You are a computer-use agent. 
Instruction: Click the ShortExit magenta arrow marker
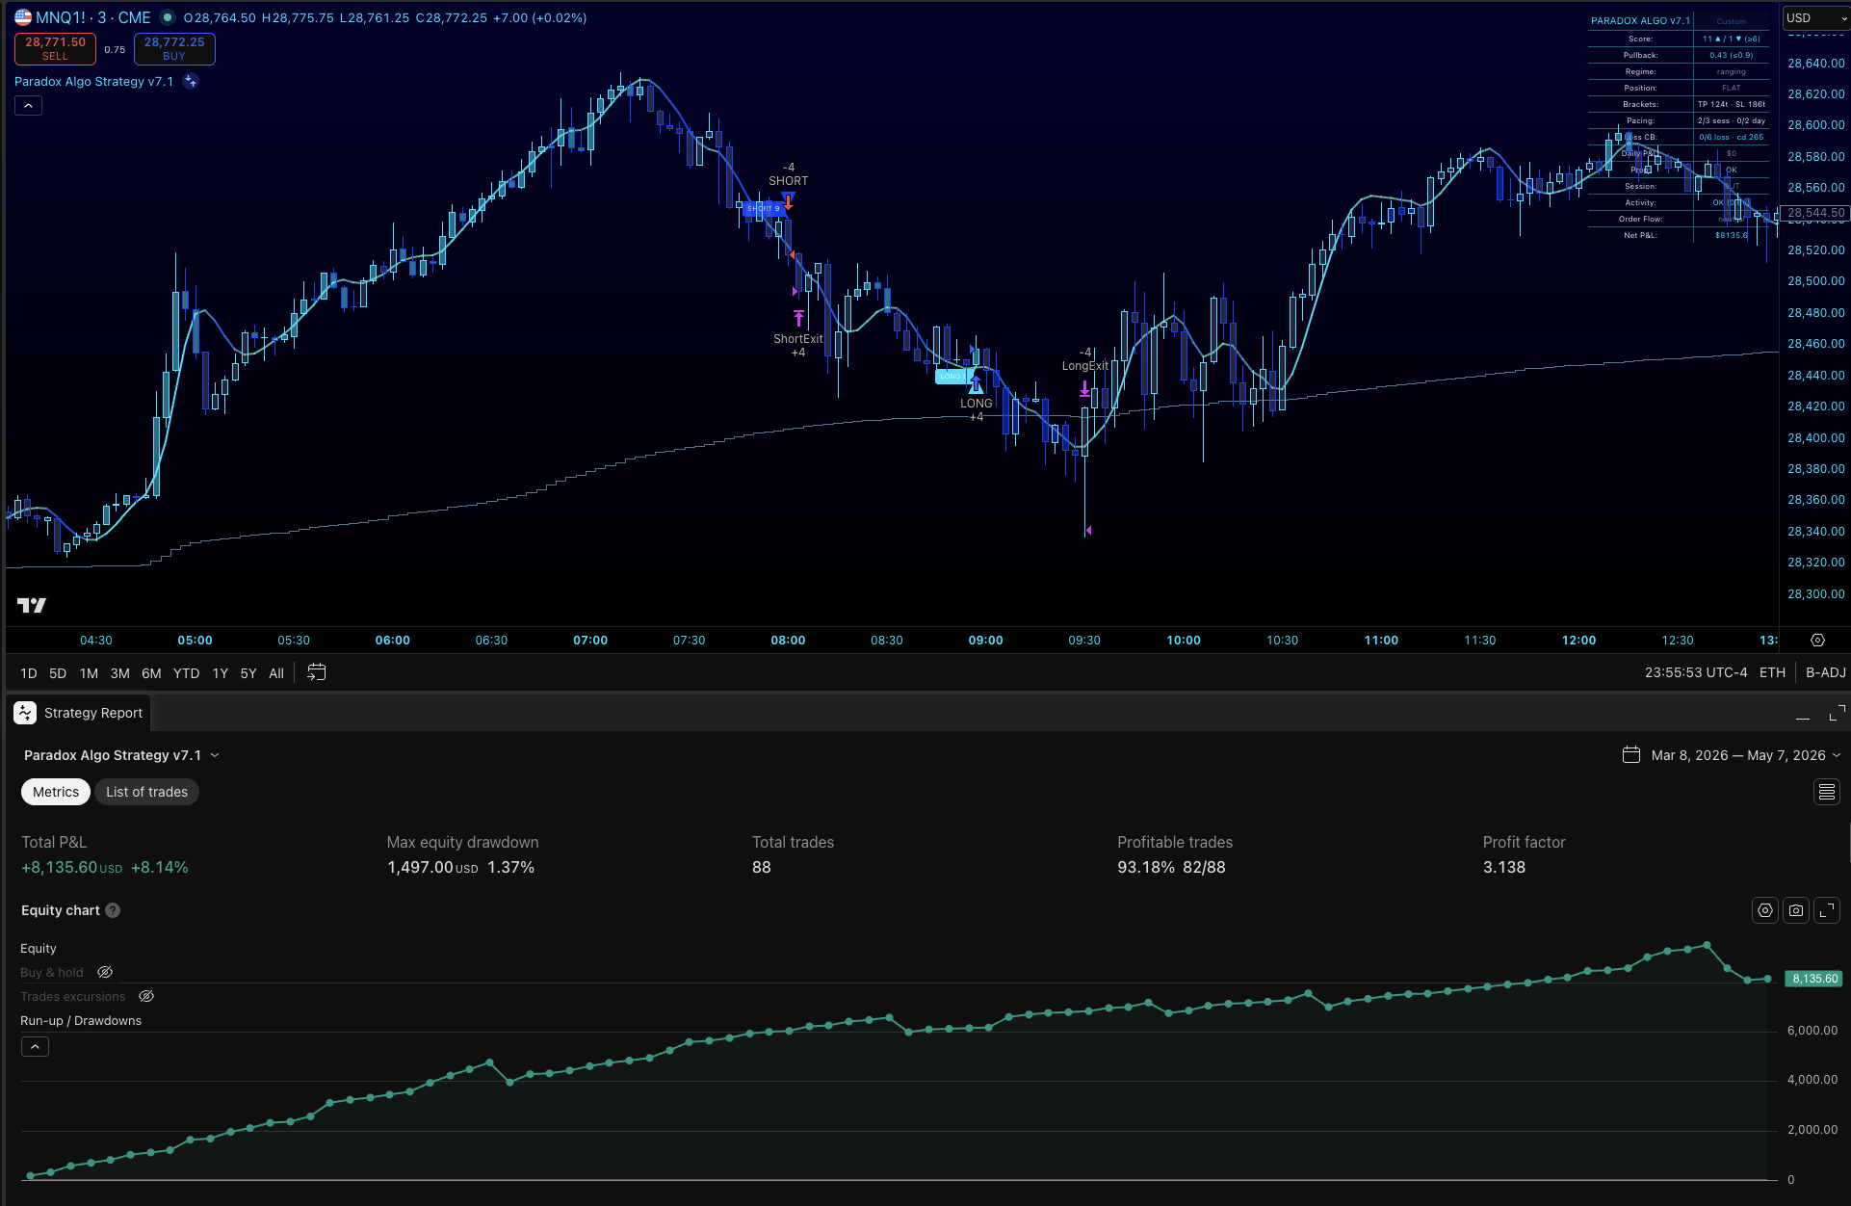click(798, 318)
